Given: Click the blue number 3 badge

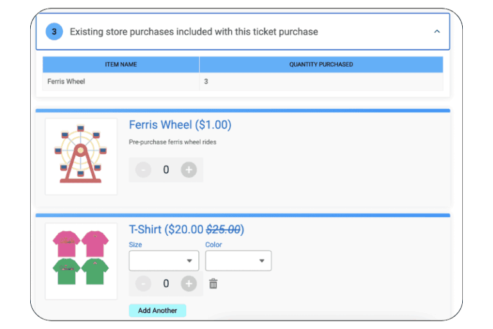Looking at the screenshot, I should (54, 31).
